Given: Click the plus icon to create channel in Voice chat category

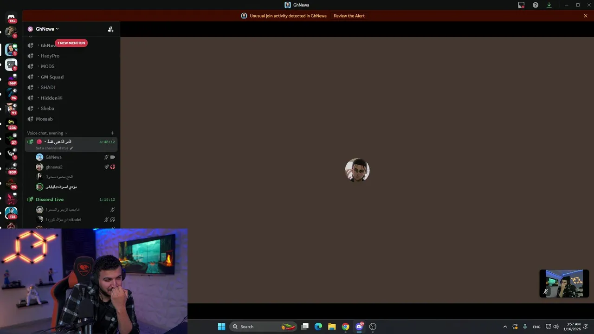Looking at the screenshot, I should click(x=112, y=133).
